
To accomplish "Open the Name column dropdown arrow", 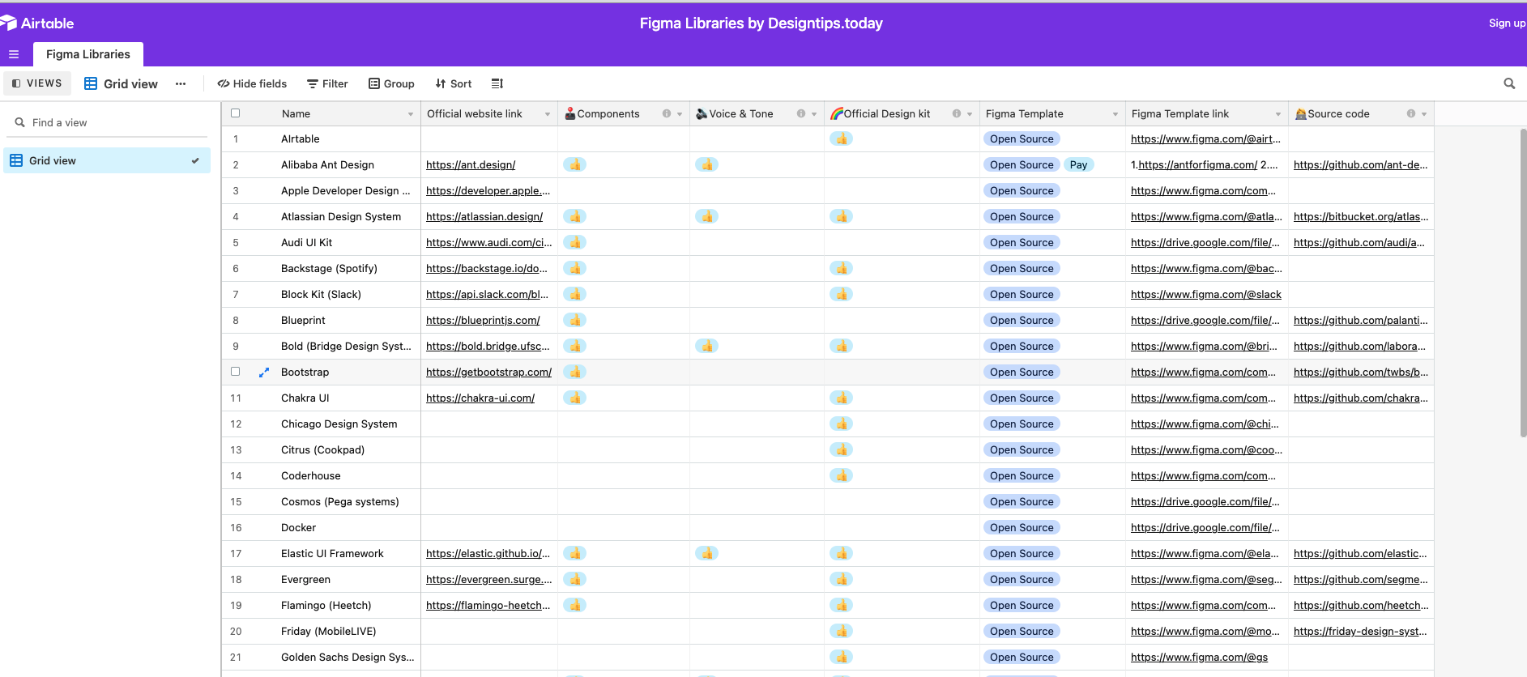I will pyautogui.click(x=411, y=114).
